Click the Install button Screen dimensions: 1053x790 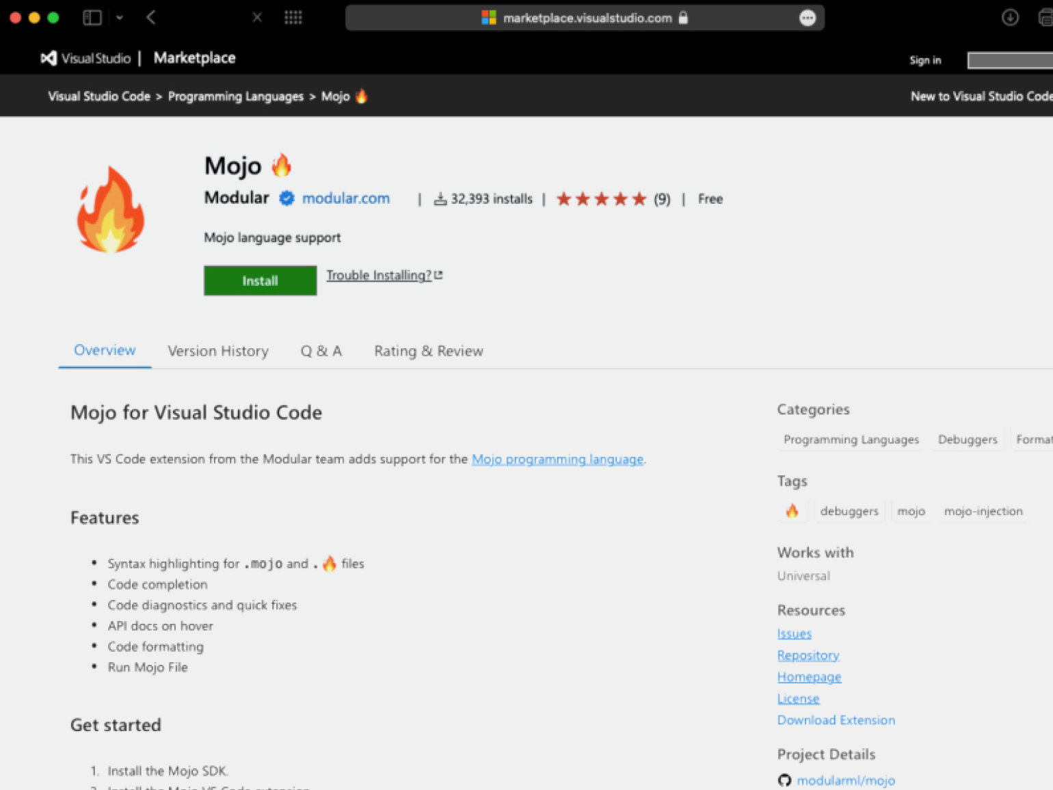tap(260, 280)
